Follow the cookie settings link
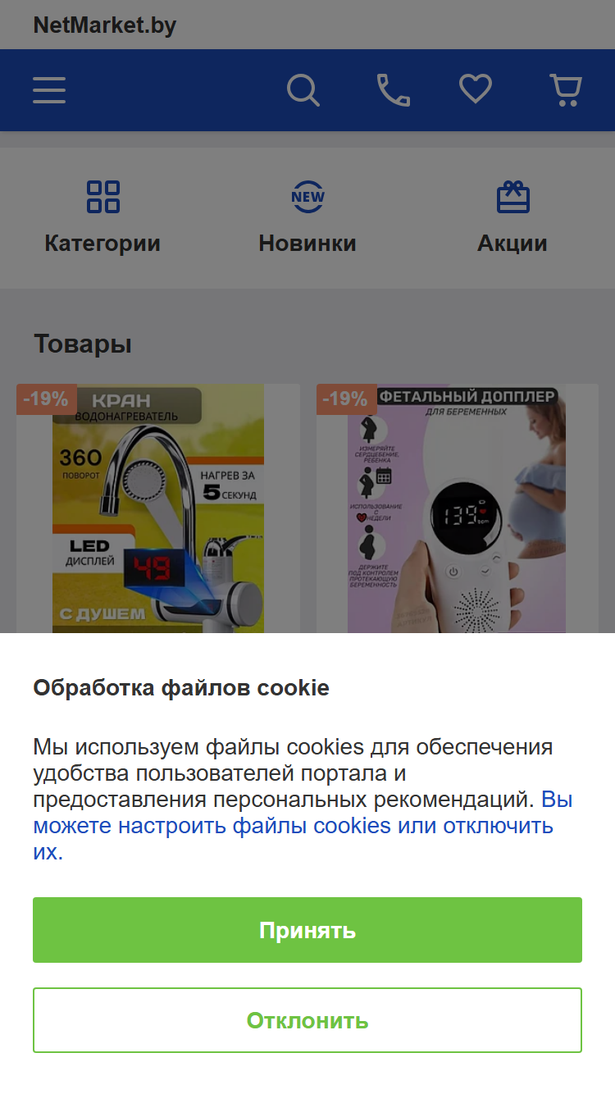 (x=303, y=825)
